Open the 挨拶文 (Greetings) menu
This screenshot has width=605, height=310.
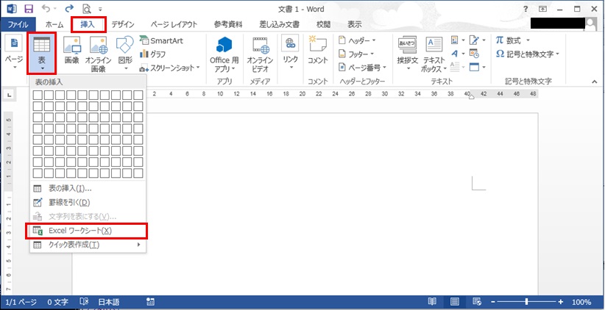[x=408, y=53]
